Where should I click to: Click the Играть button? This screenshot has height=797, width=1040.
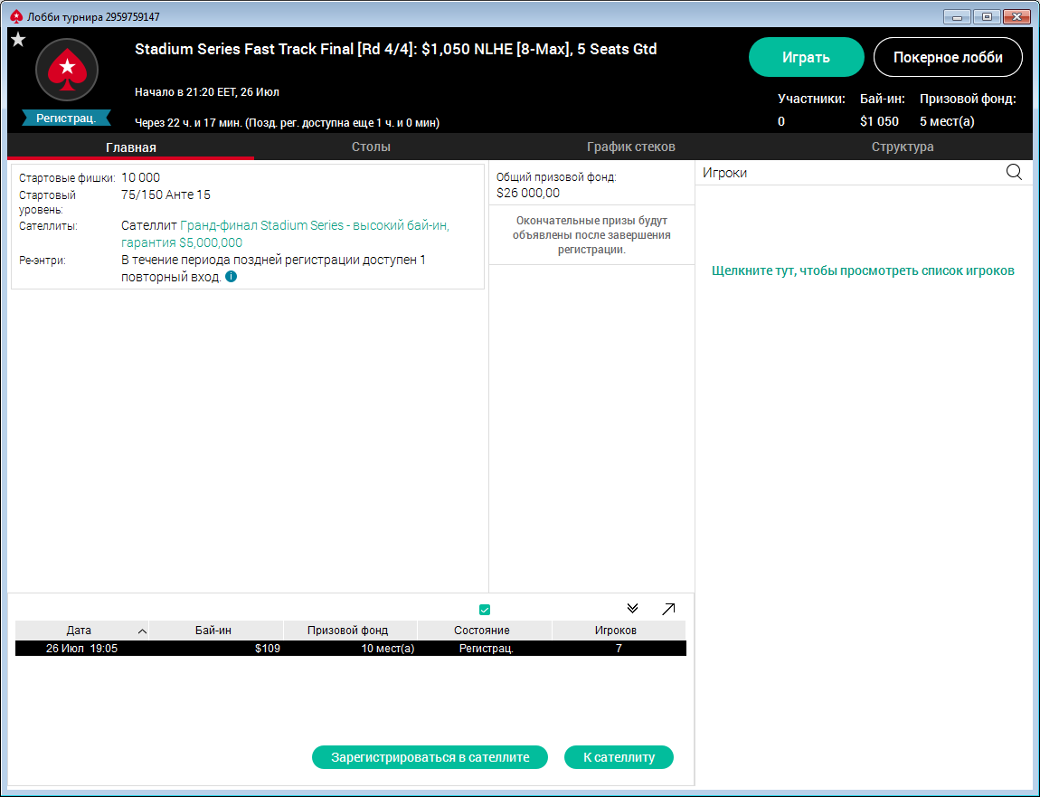coord(806,57)
